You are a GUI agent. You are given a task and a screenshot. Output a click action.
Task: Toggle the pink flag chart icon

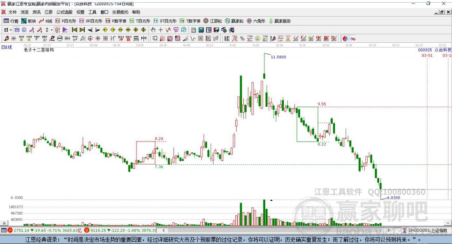[x=65, y=30]
